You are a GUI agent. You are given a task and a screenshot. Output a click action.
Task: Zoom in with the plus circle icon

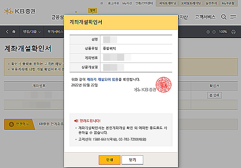(208, 32)
